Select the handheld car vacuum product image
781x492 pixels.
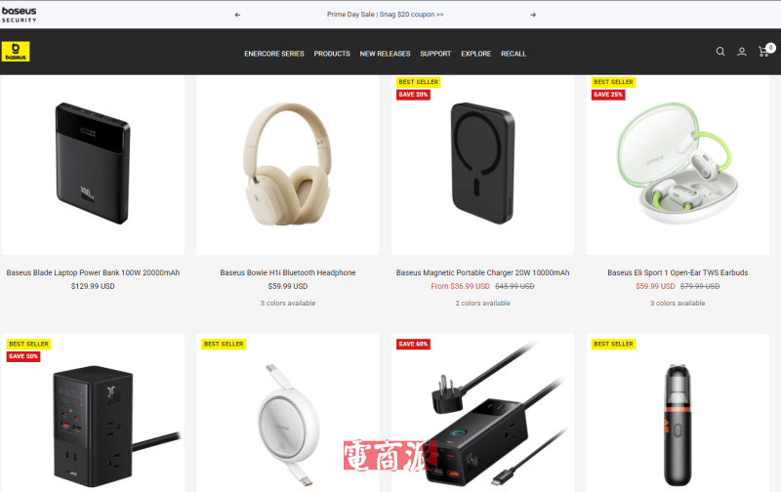click(x=678, y=413)
